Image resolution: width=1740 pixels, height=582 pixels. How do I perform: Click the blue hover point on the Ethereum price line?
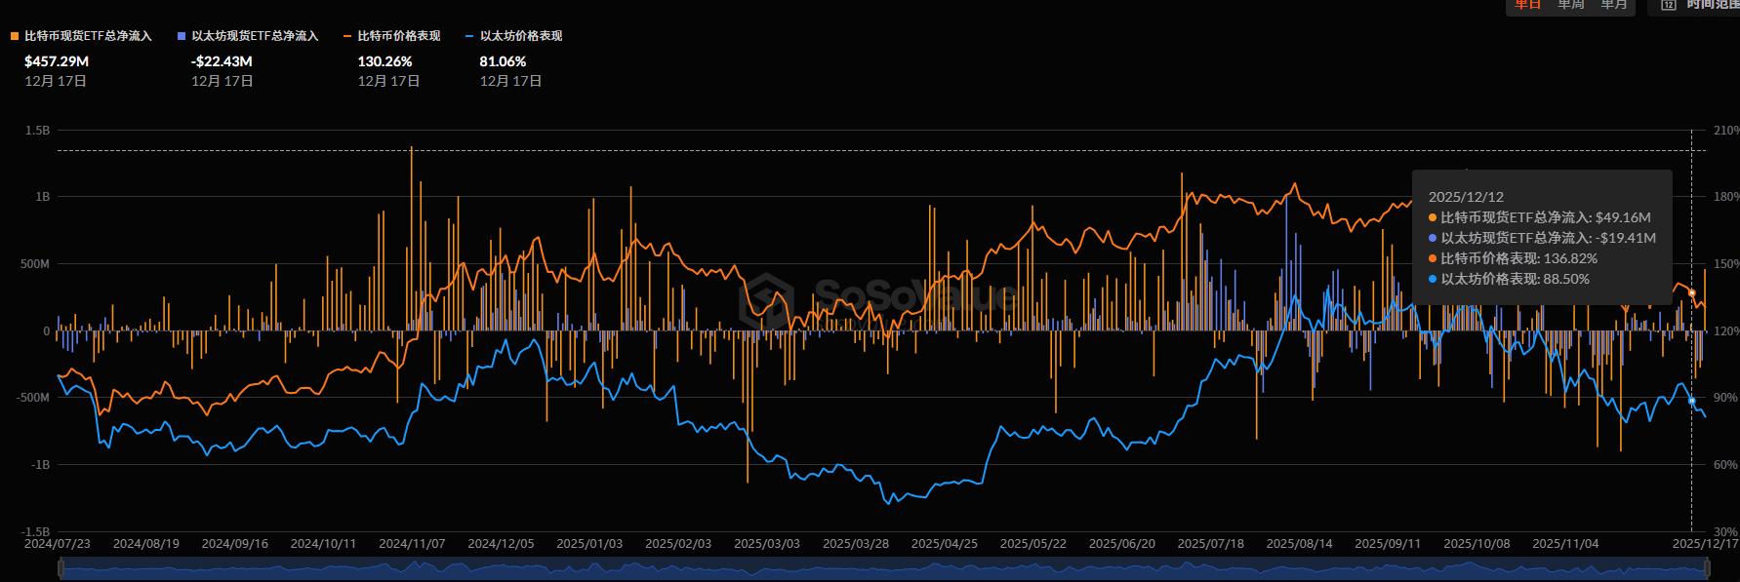tap(1691, 401)
